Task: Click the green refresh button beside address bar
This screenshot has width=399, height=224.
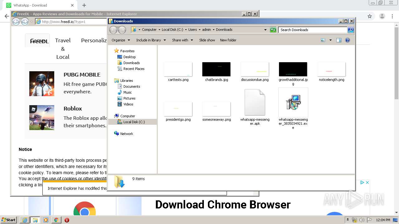Action: (x=273, y=30)
